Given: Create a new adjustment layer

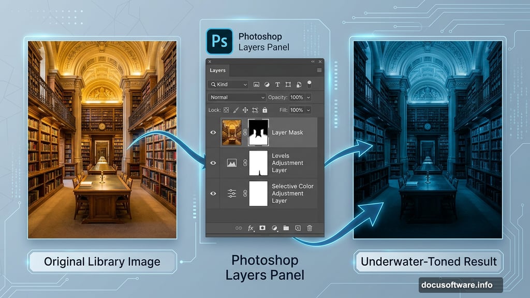Looking at the screenshot, I should pyautogui.click(x=274, y=228).
